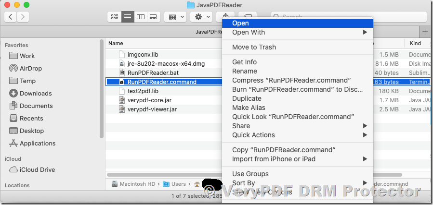Screen dimensions: 433x205
Task: Switch to gallery view
Action: (153, 17)
